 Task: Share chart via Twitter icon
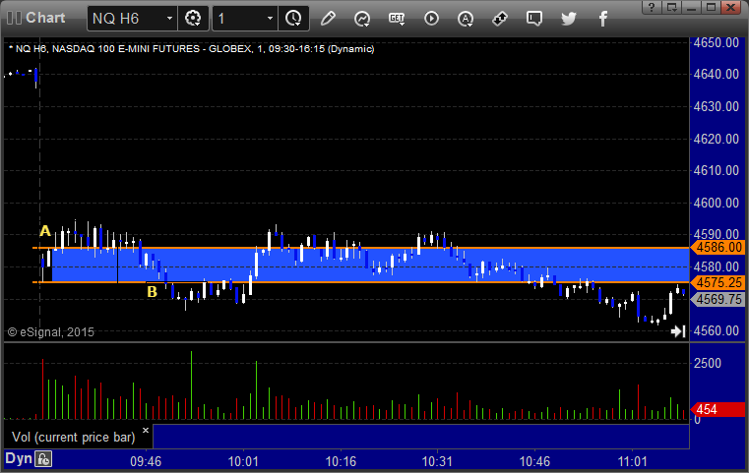(569, 19)
